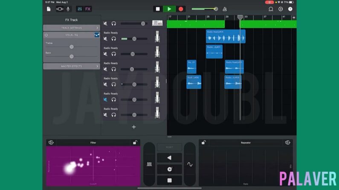Expand the Track Settings section
339x190 pixels.
(71, 28)
